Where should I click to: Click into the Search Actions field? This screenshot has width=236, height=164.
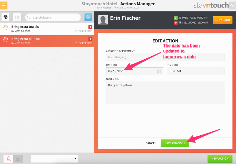pyautogui.click(x=53, y=17)
